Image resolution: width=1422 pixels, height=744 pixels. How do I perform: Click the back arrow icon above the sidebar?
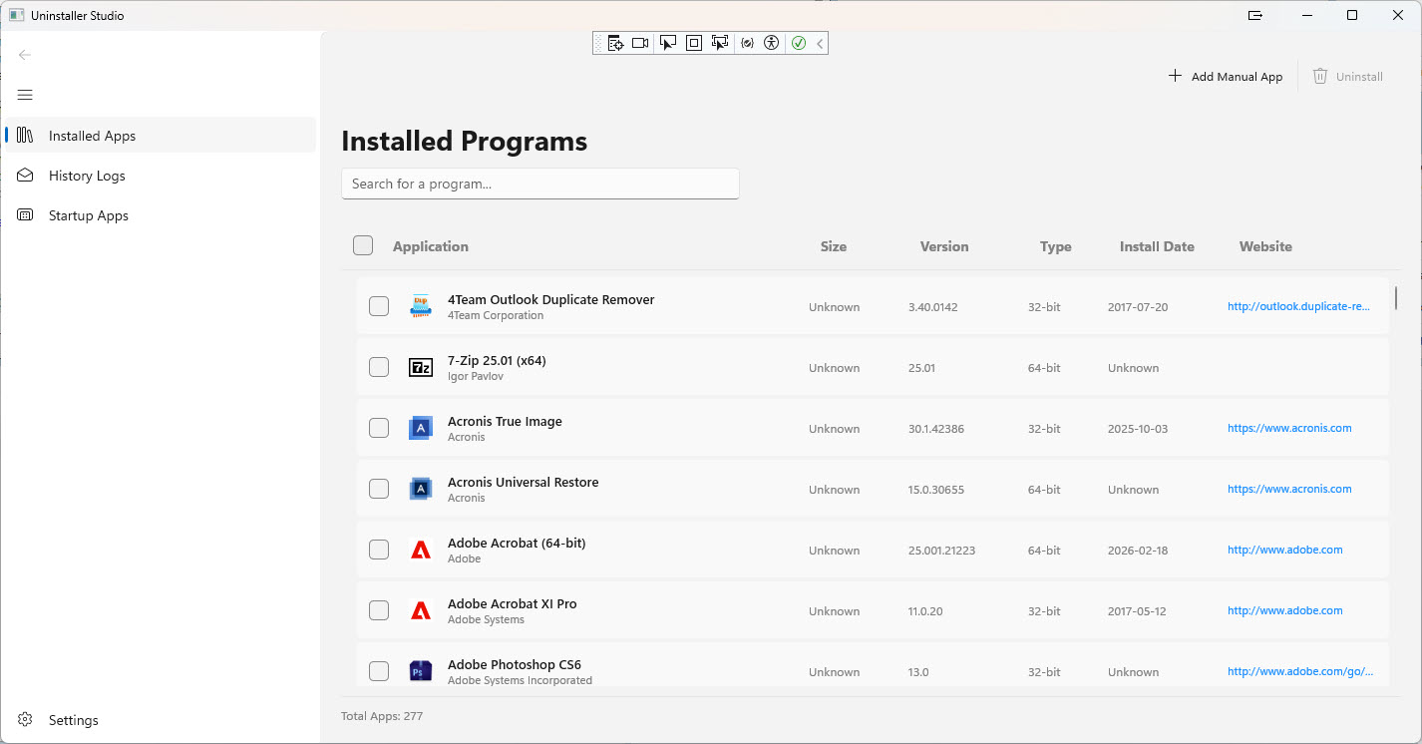click(25, 55)
